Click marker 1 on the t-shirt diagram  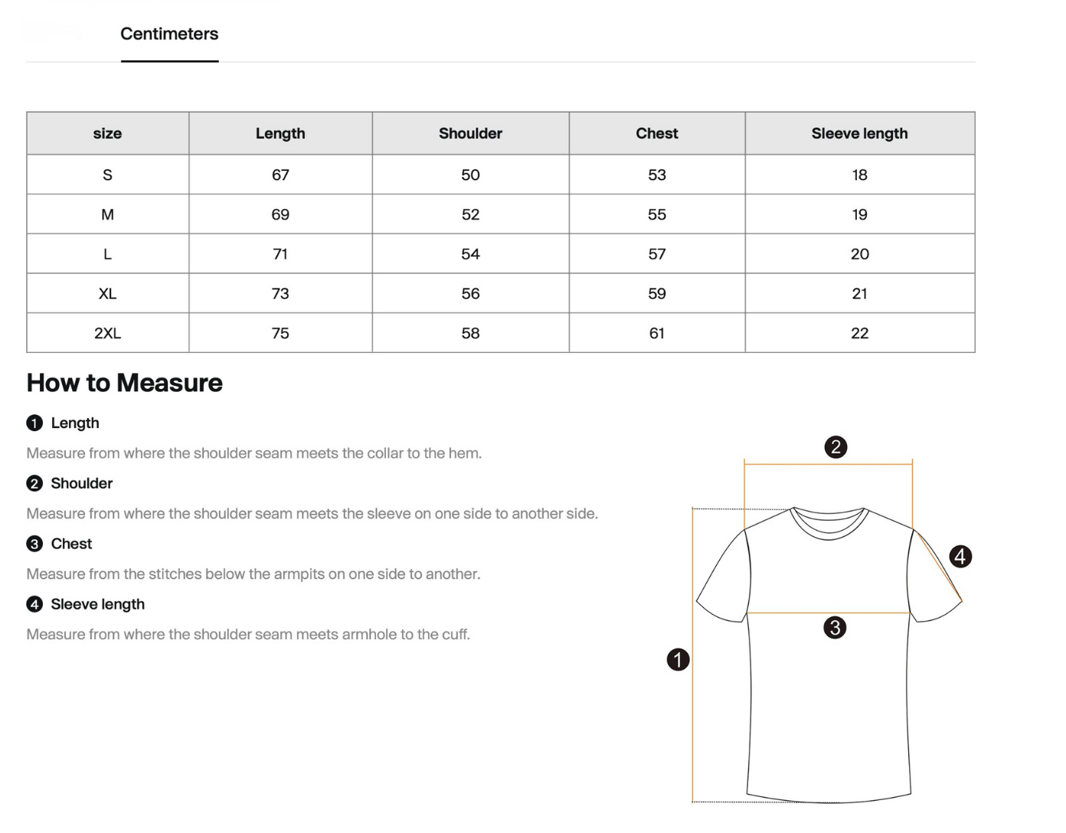pos(678,659)
